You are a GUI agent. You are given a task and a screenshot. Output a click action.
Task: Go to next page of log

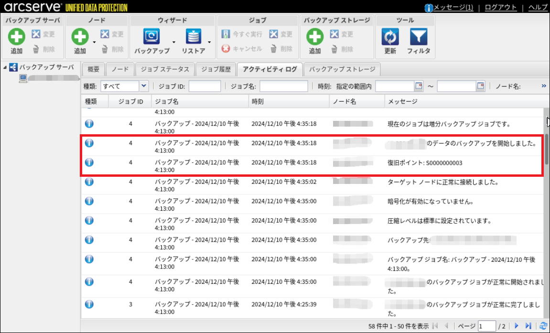point(516,326)
